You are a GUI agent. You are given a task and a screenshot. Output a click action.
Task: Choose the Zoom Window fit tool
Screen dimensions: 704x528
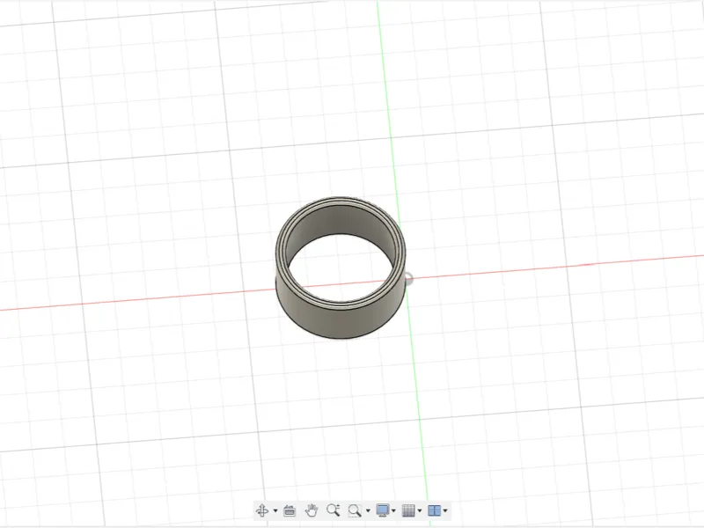click(355, 510)
